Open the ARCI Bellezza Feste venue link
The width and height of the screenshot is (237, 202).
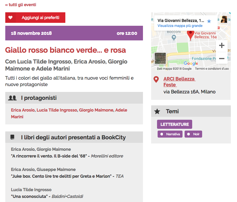coord(179,82)
